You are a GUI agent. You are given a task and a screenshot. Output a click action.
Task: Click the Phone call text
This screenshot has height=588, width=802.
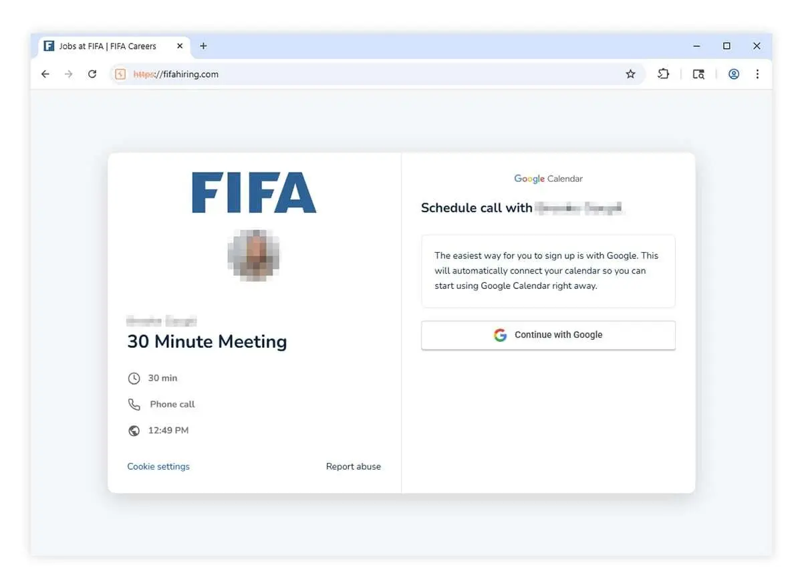click(x=172, y=404)
